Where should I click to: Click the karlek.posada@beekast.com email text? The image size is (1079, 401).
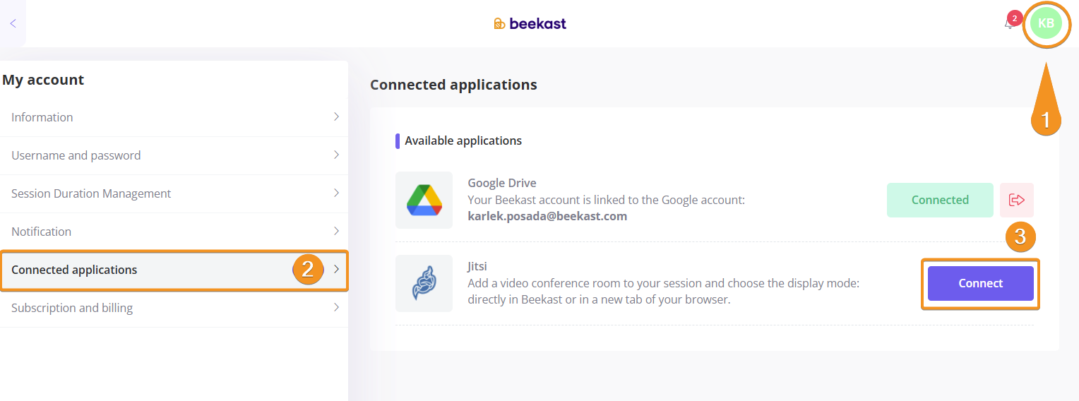(547, 216)
